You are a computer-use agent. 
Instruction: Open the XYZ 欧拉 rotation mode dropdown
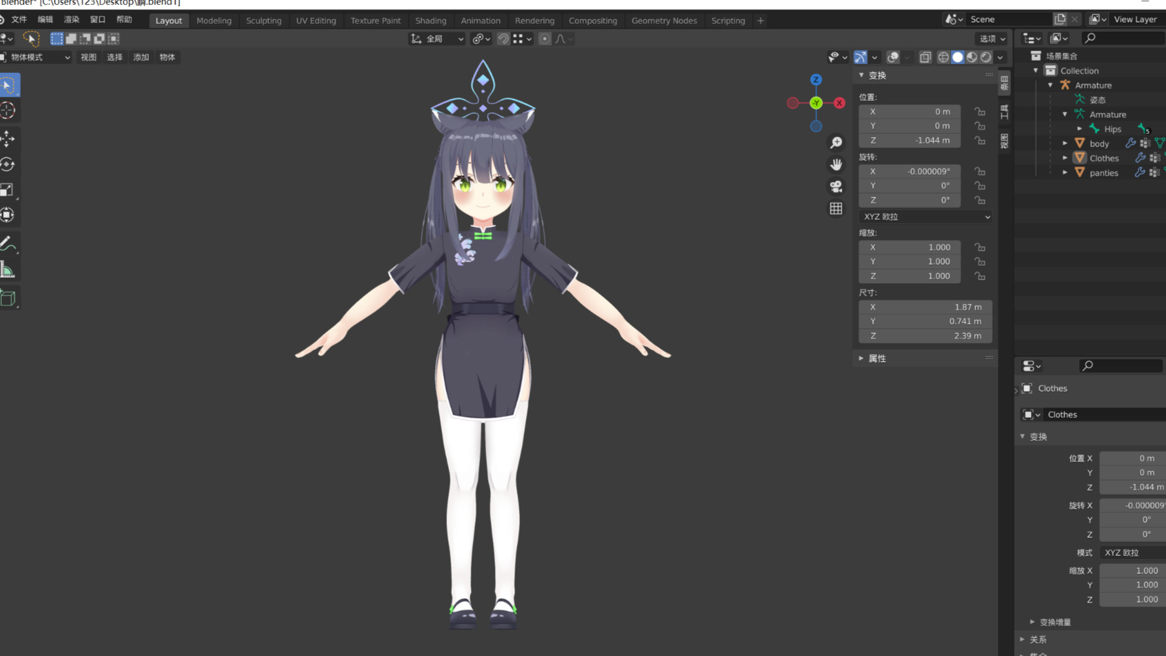[925, 217]
